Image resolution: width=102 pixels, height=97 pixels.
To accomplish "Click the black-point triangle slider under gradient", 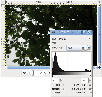I will point(53,76).
